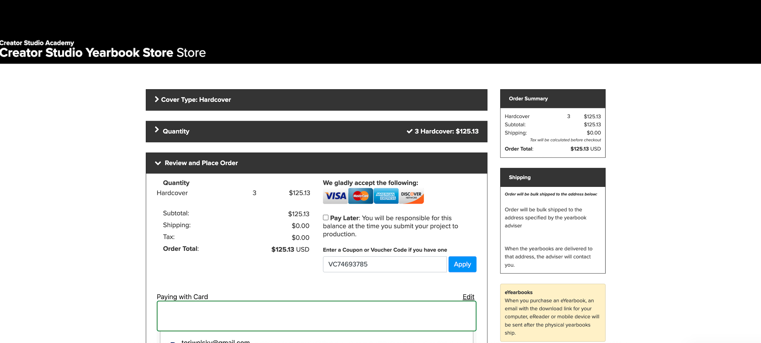Click the checkmark beside 3 Hardcover
The image size is (761, 343).
tap(410, 131)
